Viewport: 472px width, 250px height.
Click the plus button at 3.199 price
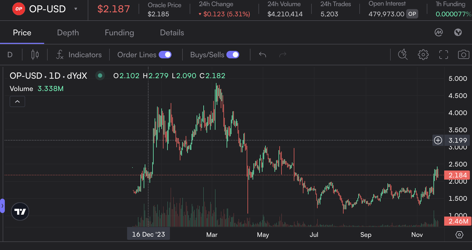point(438,140)
